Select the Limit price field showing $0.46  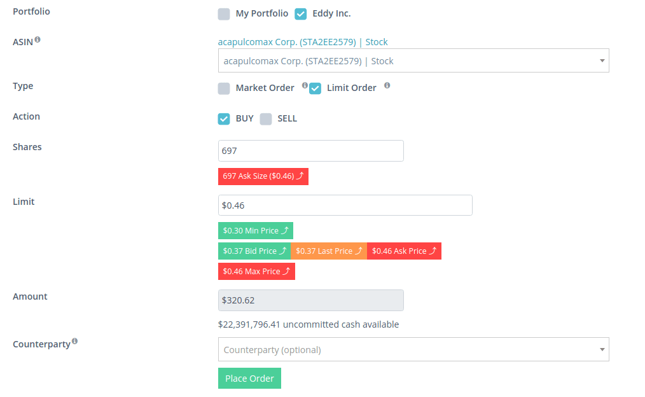tap(345, 205)
